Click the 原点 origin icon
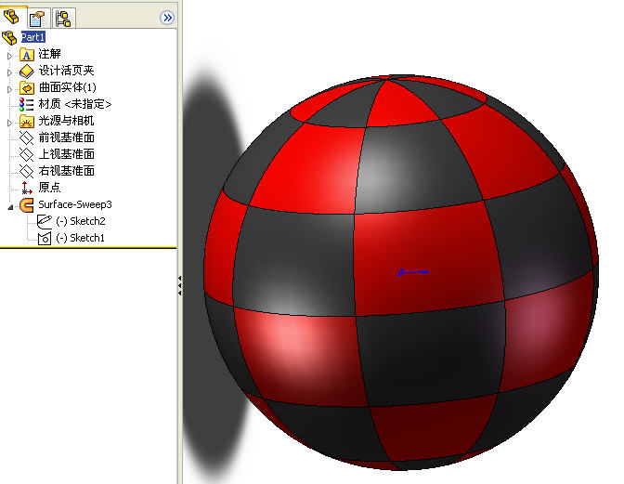This screenshot has width=624, height=484. pos(27,188)
